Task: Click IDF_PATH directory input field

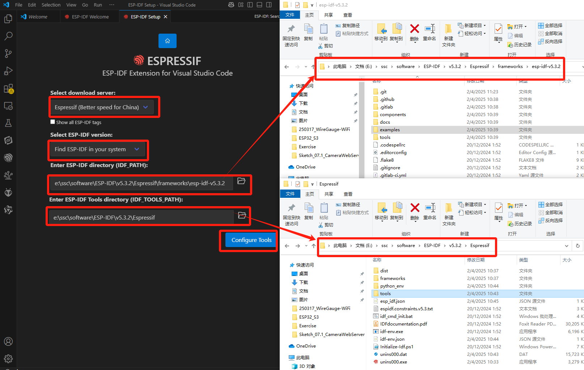Action: click(x=141, y=183)
